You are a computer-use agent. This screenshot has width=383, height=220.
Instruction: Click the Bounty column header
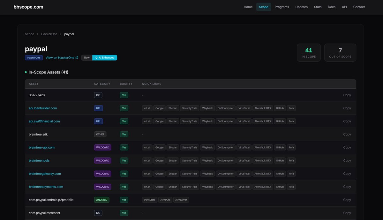coord(126,84)
